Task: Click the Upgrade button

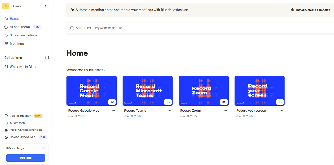Action: click(x=26, y=158)
